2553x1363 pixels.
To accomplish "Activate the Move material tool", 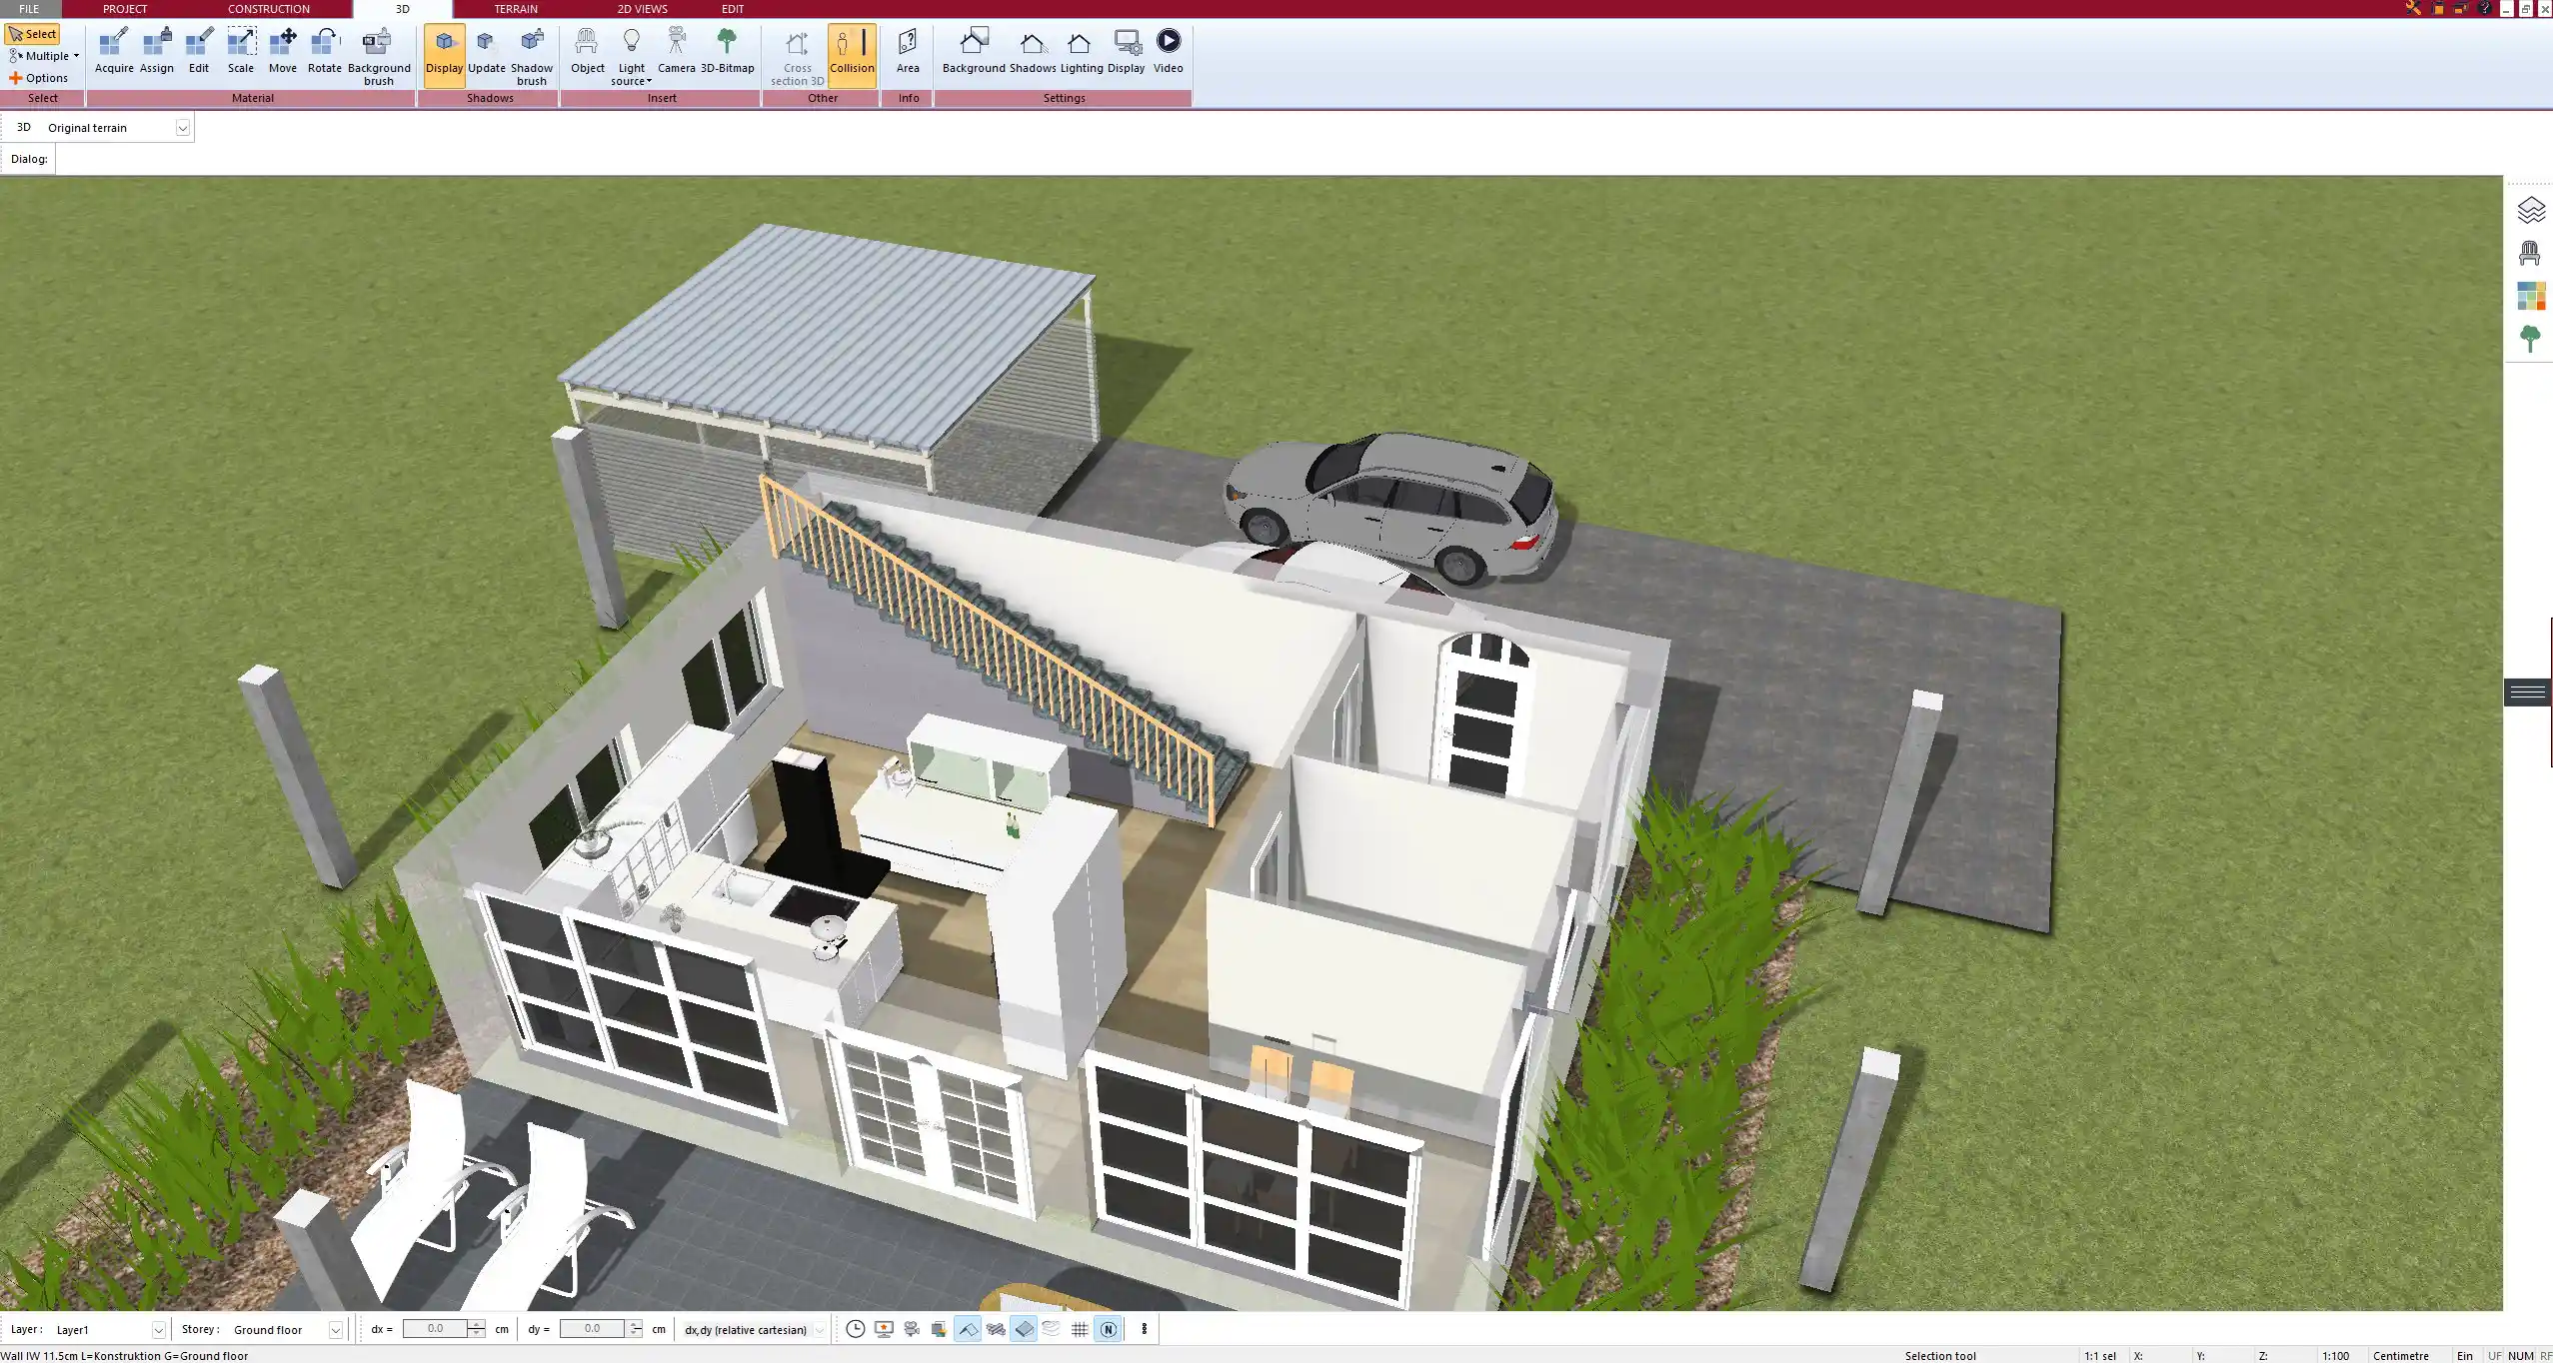I will point(283,51).
